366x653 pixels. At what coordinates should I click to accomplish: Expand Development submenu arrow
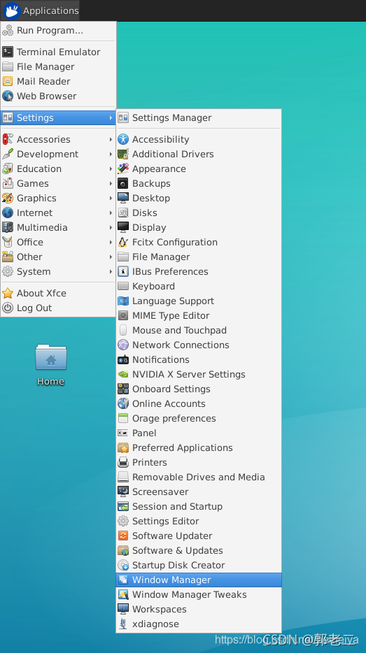(x=111, y=154)
